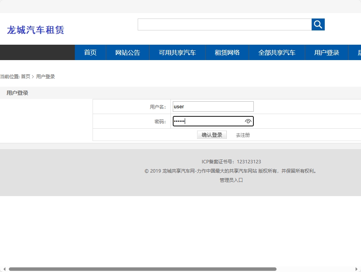This screenshot has width=361, height=272.
Task: Follow the 去注册 registration link
Action: [242, 135]
